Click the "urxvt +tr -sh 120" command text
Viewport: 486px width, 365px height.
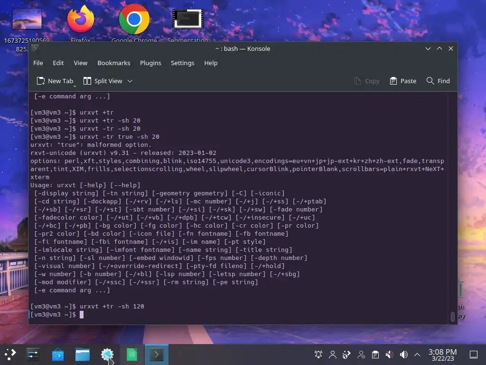pos(112,307)
